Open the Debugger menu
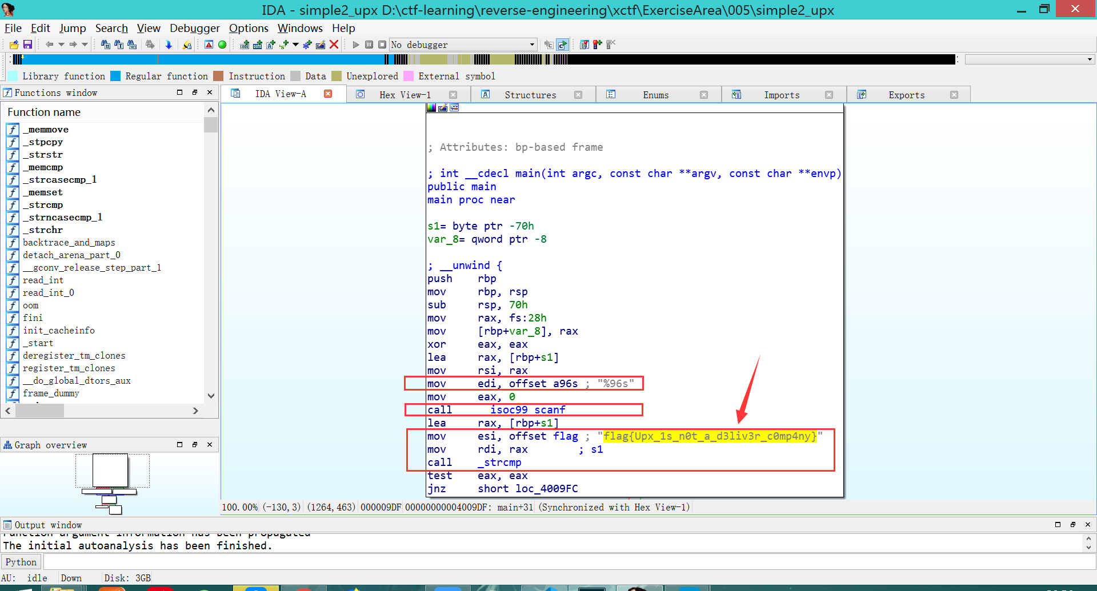Screen dimensions: 1097x591 (194, 28)
